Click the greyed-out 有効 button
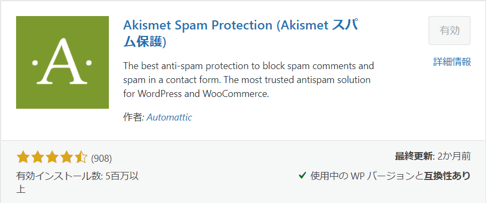The image size is (486, 203). (450, 31)
